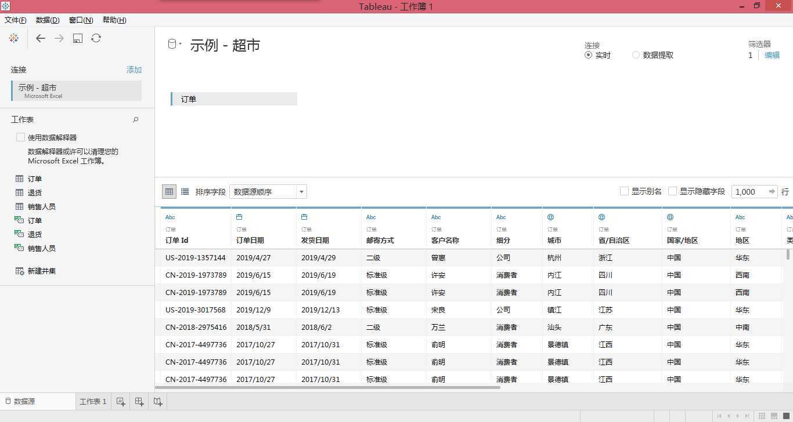Select the 邮寄方式 column header
The width and height of the screenshot is (793, 422).
click(394, 229)
